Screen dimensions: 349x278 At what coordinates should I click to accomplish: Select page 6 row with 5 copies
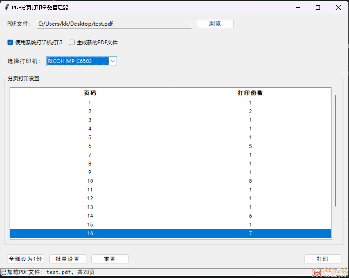point(170,146)
